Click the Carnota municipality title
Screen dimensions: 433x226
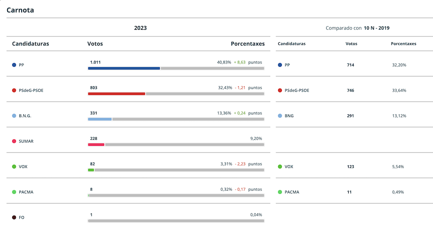(x=20, y=10)
